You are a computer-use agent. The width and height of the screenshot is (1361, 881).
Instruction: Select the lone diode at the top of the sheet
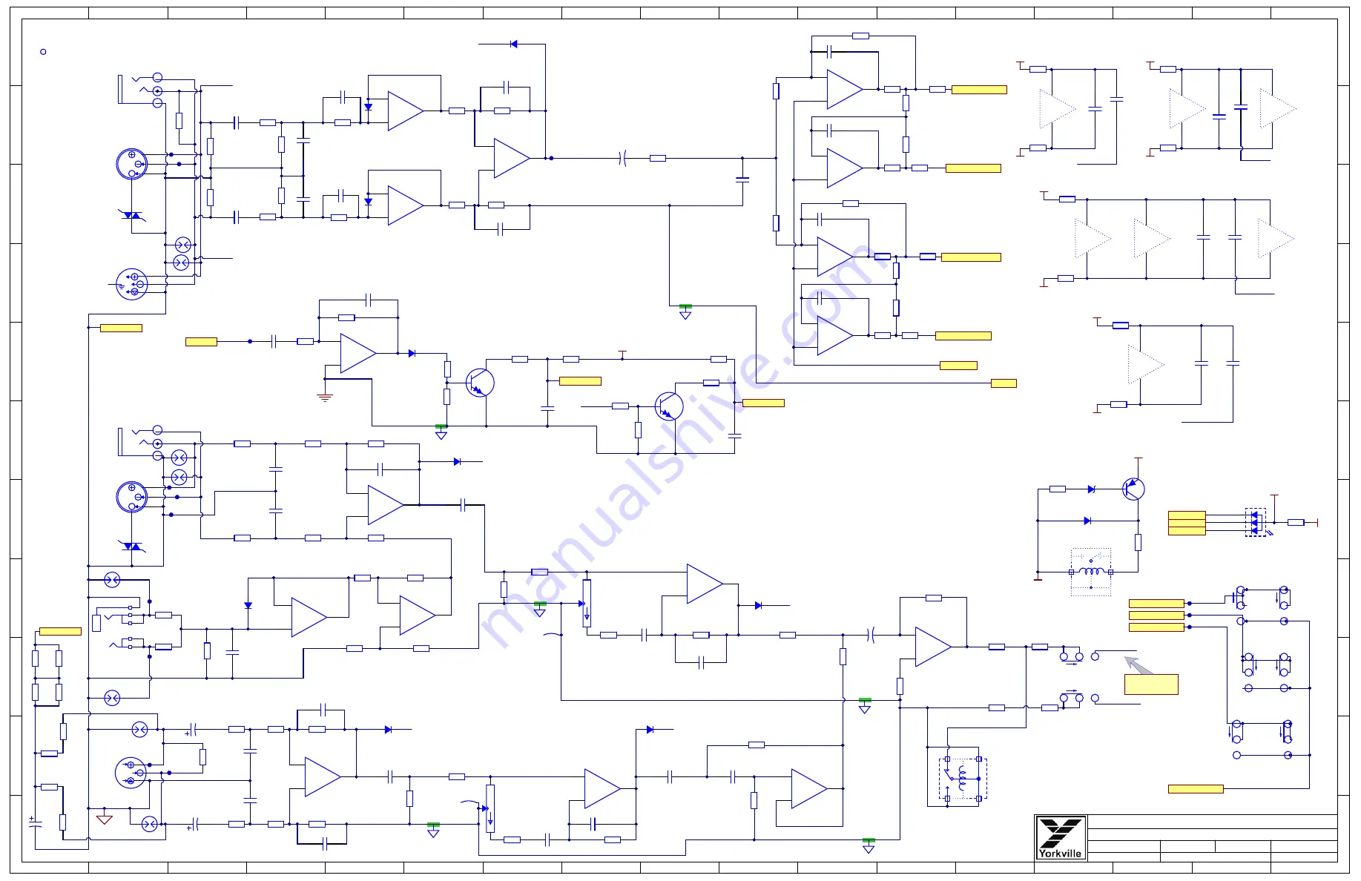pos(513,44)
